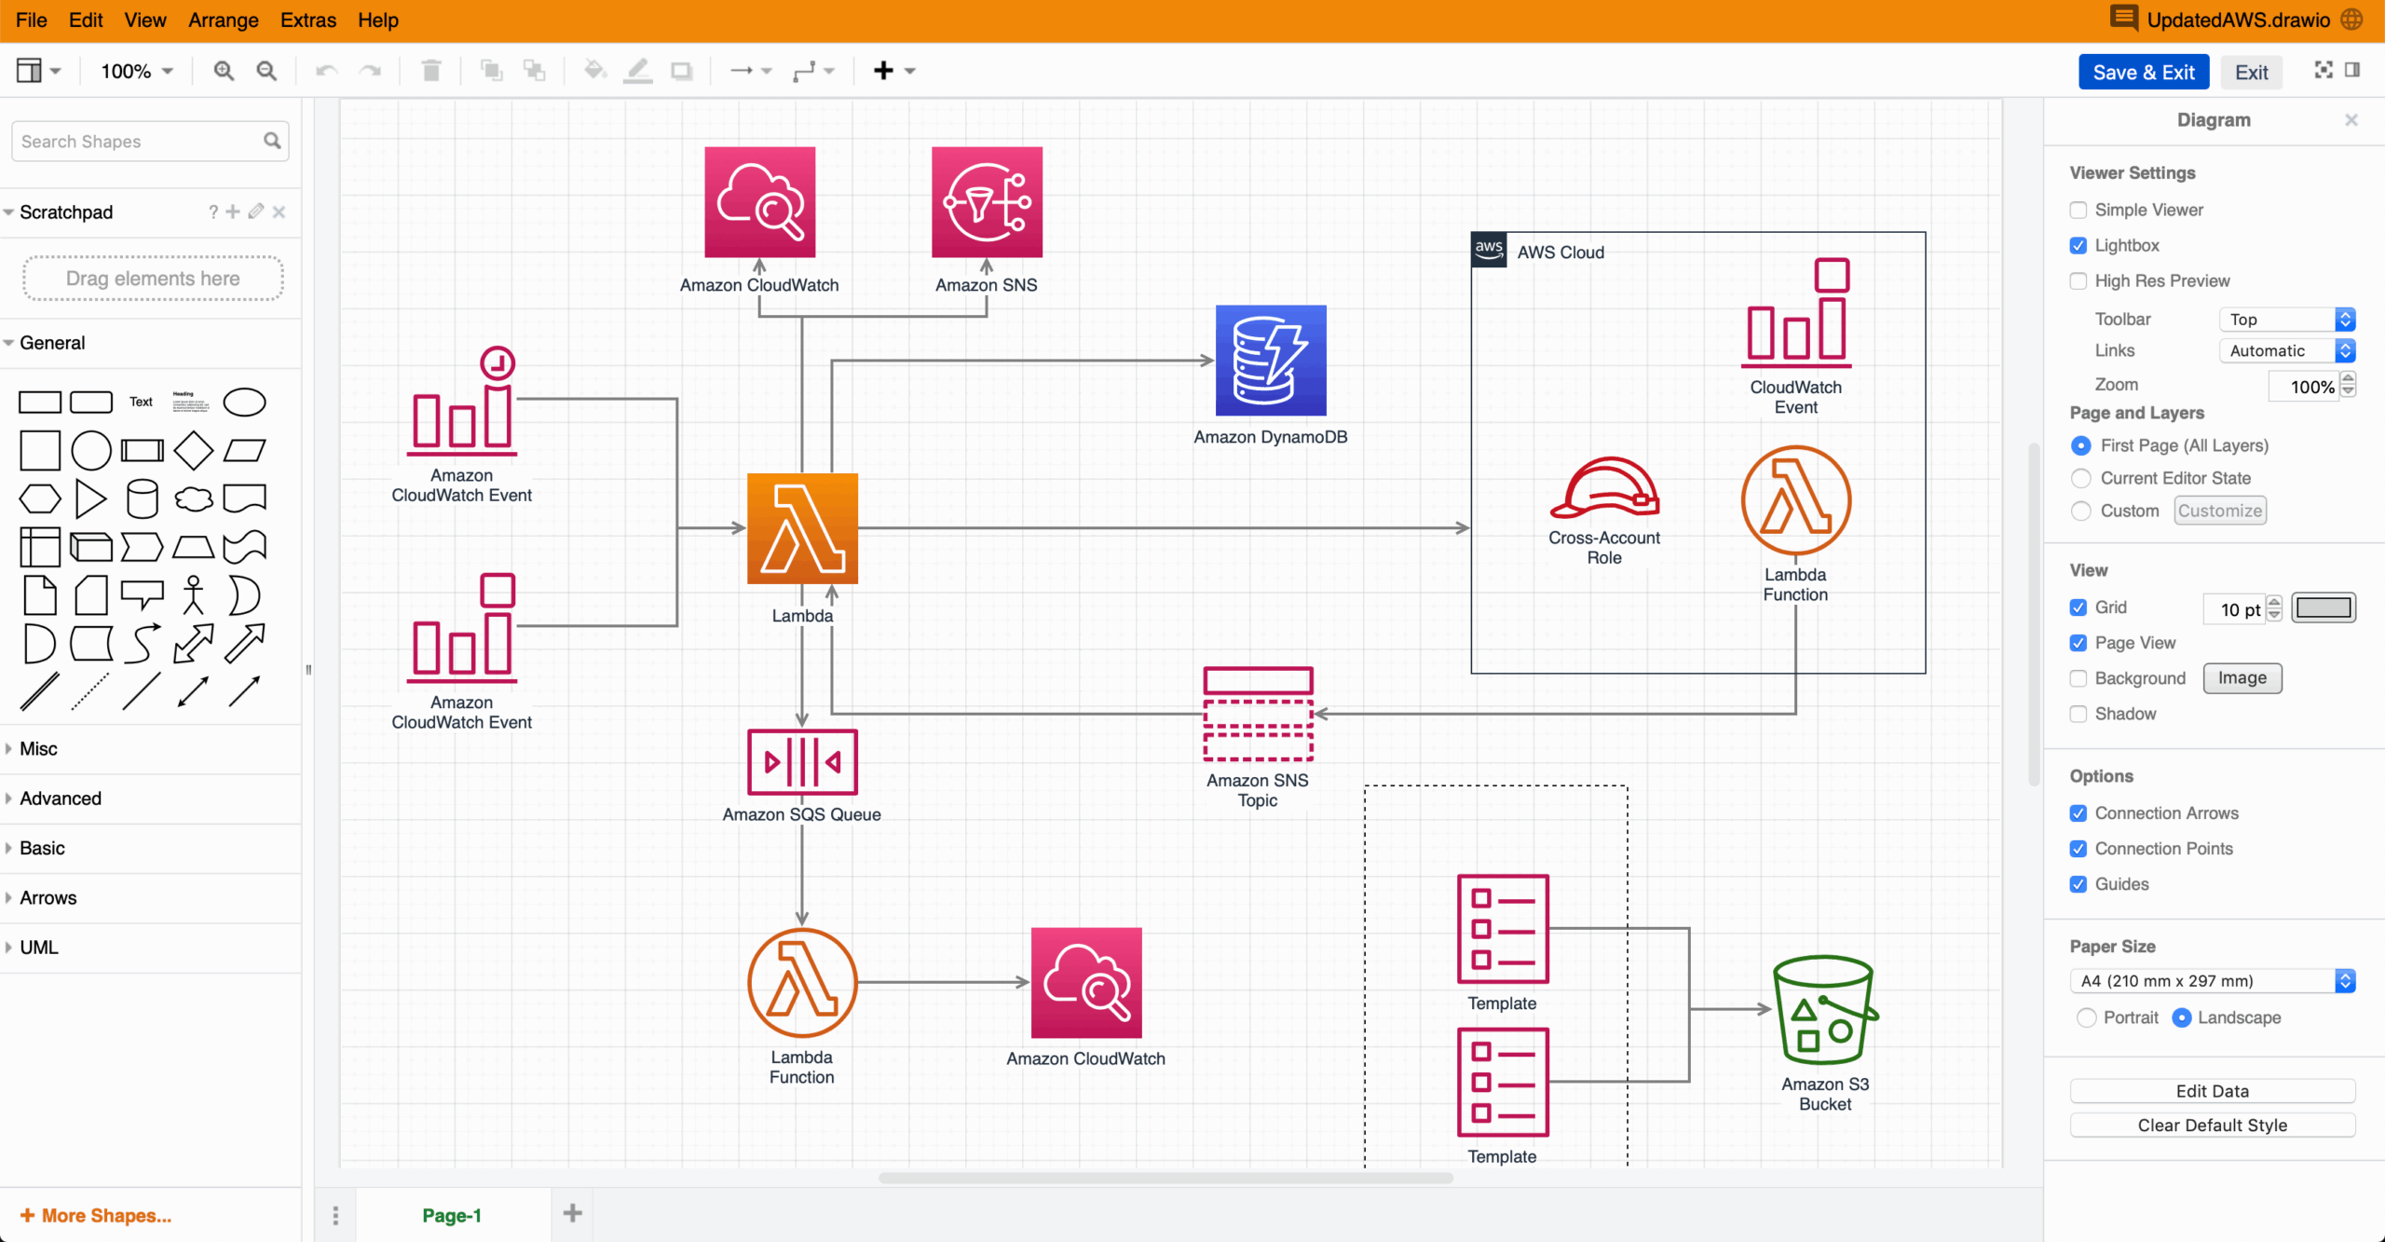Select First Page (All Layers) radio button
The width and height of the screenshot is (2385, 1242).
point(2081,445)
